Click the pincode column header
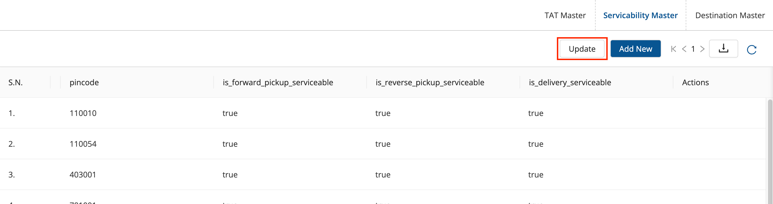 pyautogui.click(x=84, y=82)
